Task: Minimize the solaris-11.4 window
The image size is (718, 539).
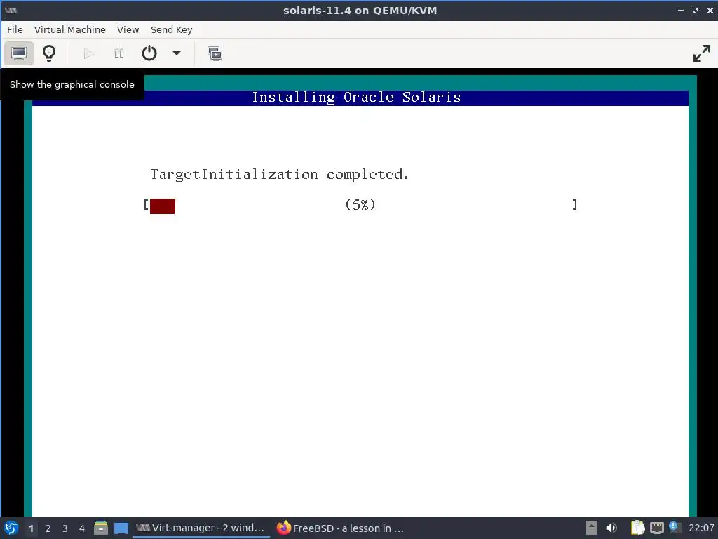Action: coord(680,10)
